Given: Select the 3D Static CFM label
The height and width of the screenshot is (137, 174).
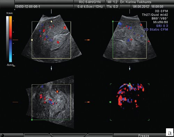Looking at the screenshot, I should tap(156, 29).
